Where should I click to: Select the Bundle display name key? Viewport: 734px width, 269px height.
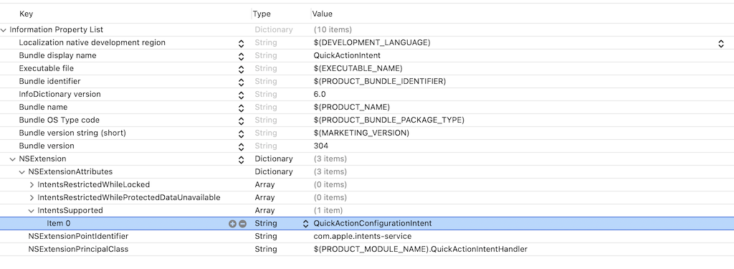pyautogui.click(x=57, y=55)
